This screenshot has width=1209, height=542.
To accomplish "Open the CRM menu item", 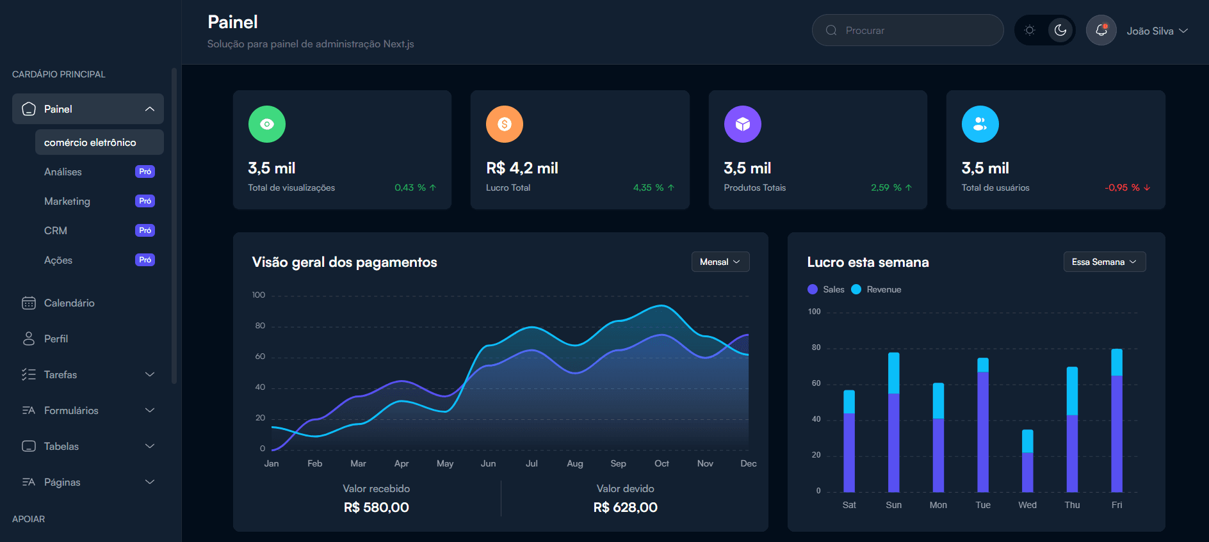I will click(99, 230).
